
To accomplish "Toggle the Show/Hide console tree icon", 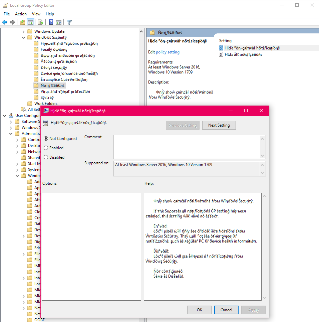I will click(x=31, y=22).
